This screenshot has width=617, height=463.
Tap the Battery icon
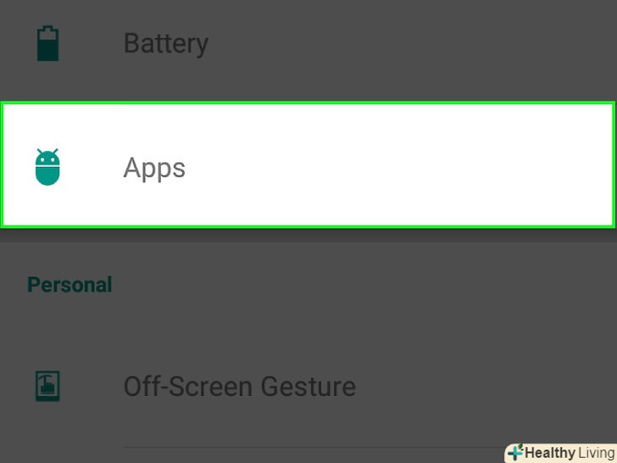pyautogui.click(x=47, y=43)
